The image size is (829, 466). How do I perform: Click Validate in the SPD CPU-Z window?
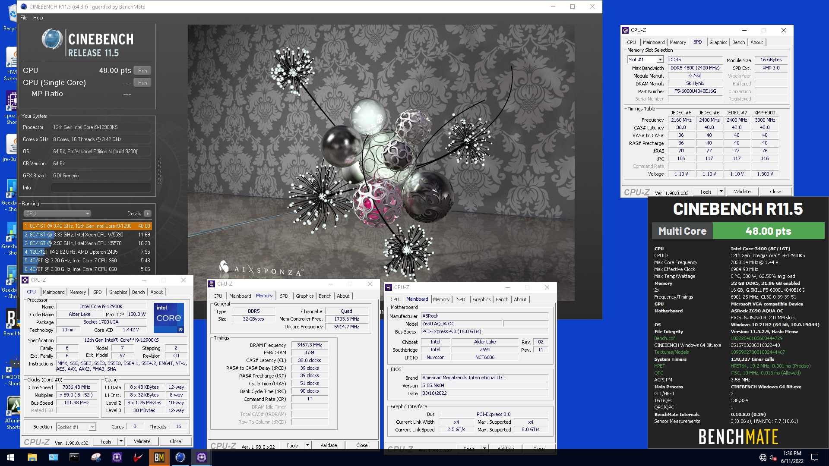tap(742, 192)
